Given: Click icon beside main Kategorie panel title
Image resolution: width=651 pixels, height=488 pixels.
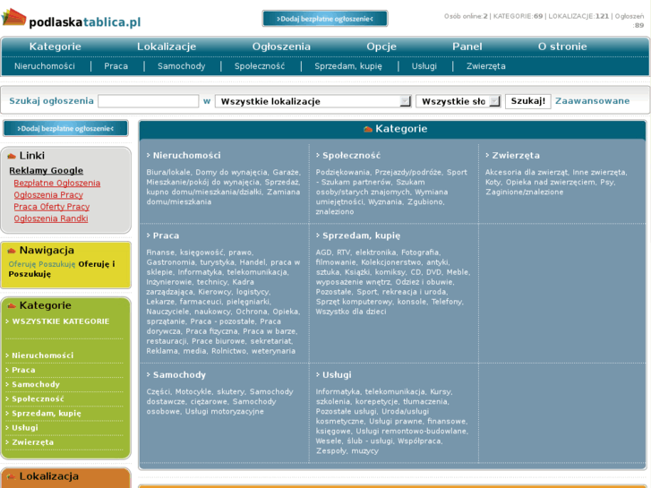Looking at the screenshot, I should tap(368, 129).
